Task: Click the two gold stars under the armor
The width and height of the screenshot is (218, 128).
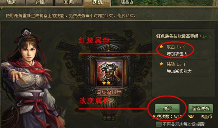Action: [x=106, y=83]
